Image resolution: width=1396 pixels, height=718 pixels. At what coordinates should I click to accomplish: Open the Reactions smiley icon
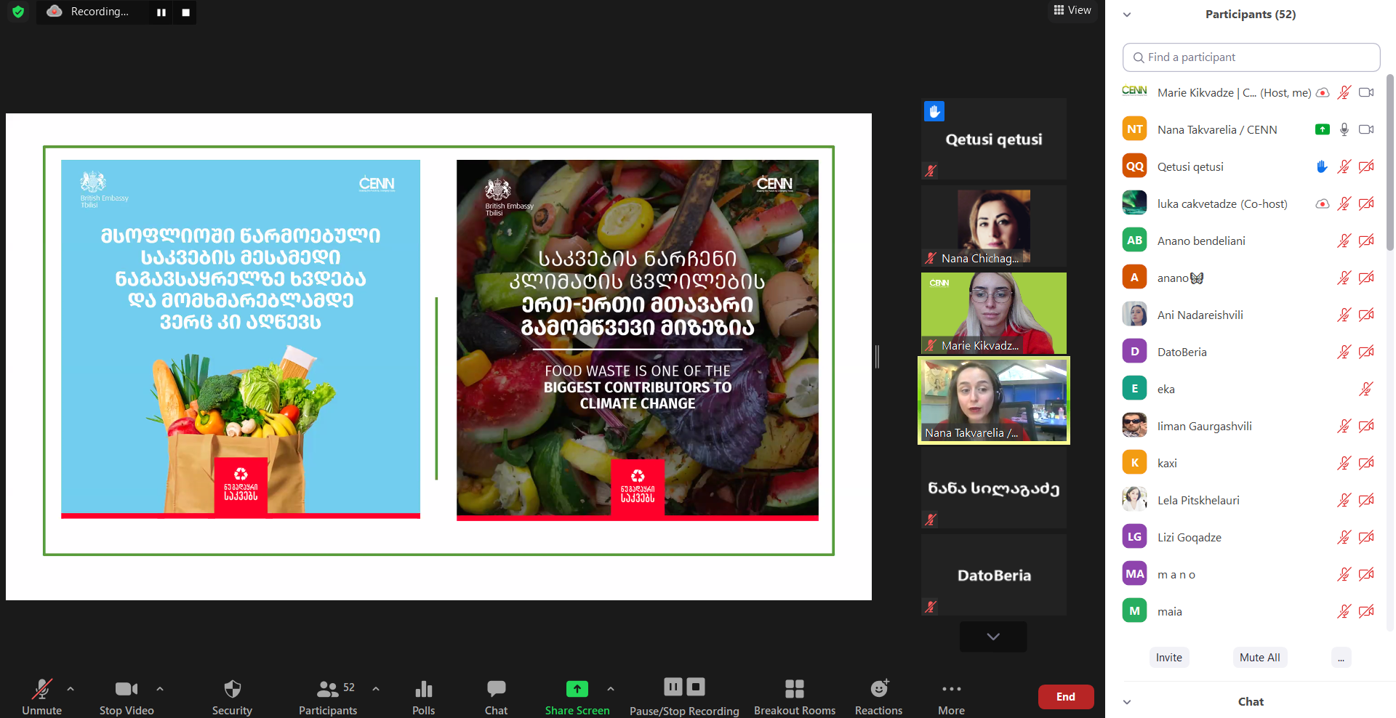878,689
